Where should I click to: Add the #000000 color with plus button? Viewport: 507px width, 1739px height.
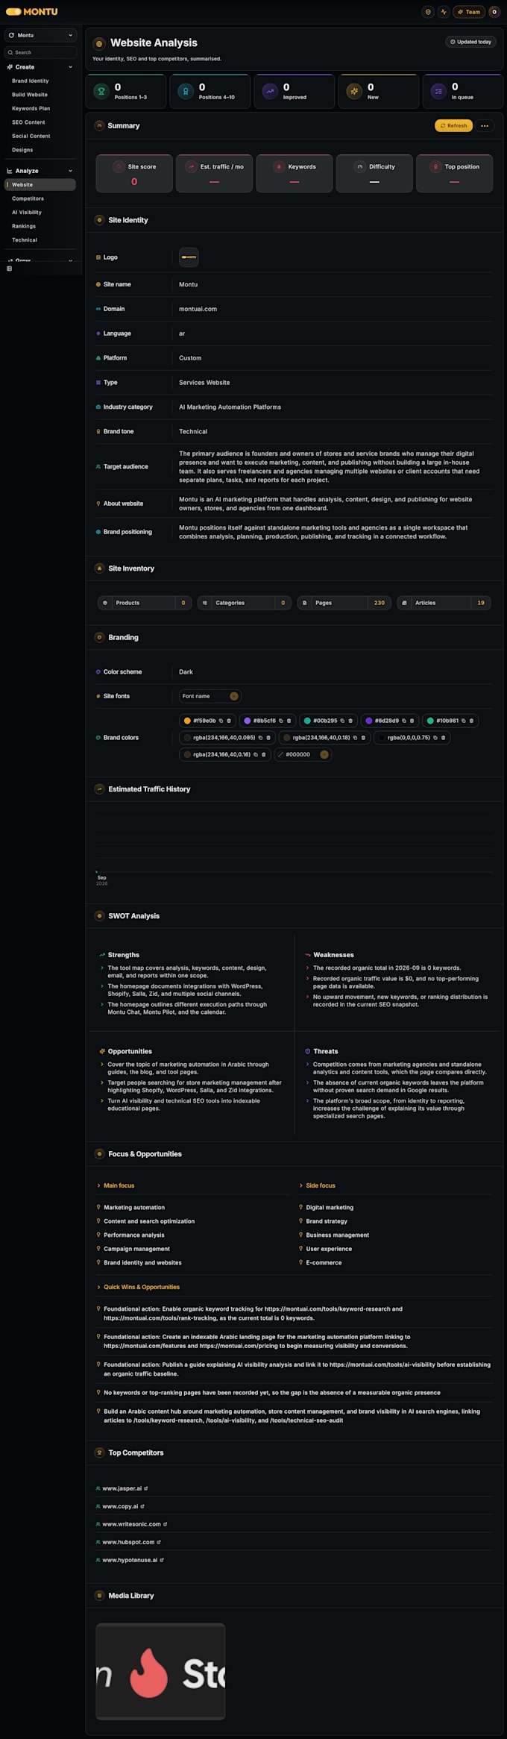coord(324,754)
